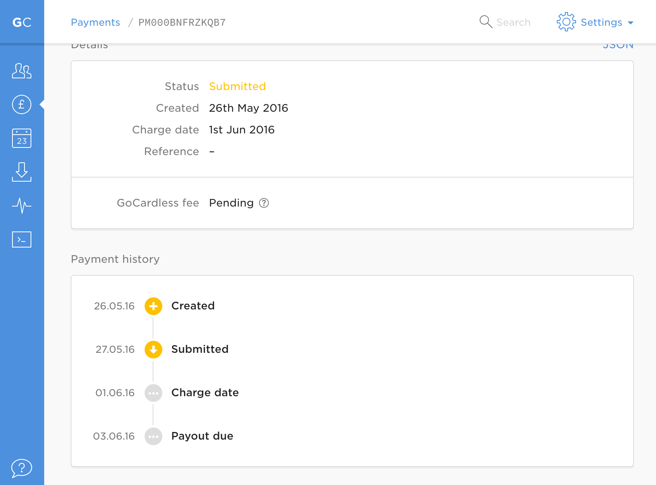Viewport: 656px width, 485px height.
Task: Click the payment ID PM000BNFRZKQB7
Action: [x=182, y=23]
